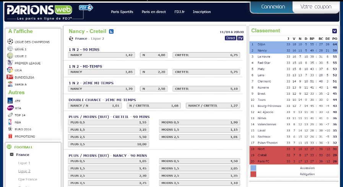Viewport: 343px width, 187px height.
Task: Select Nancy row in Classement
Action: click(x=294, y=51)
